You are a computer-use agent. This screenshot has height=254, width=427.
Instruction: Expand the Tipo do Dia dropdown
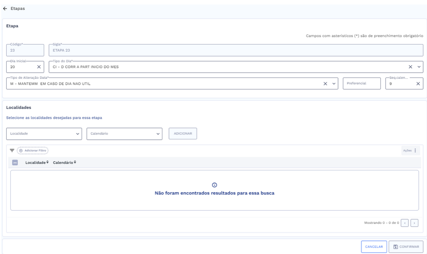[x=419, y=67]
